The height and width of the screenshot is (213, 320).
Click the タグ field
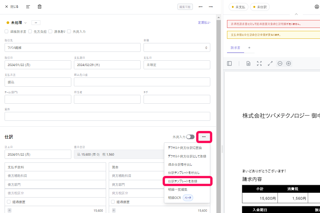click(177, 99)
